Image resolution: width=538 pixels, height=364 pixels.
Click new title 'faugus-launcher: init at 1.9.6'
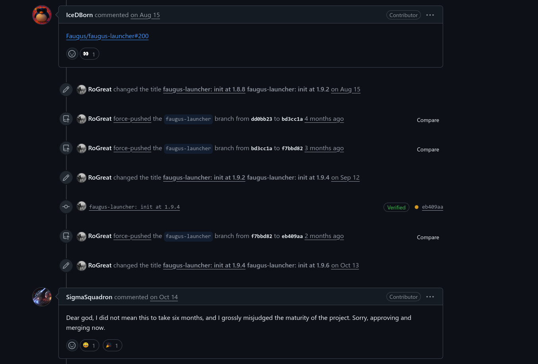click(288, 265)
